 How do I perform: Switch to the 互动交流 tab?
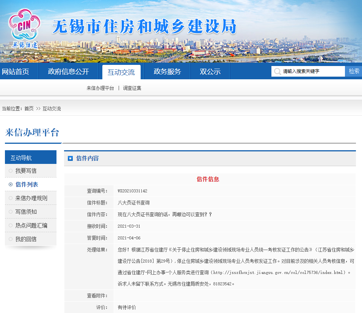pyautogui.click(x=121, y=72)
